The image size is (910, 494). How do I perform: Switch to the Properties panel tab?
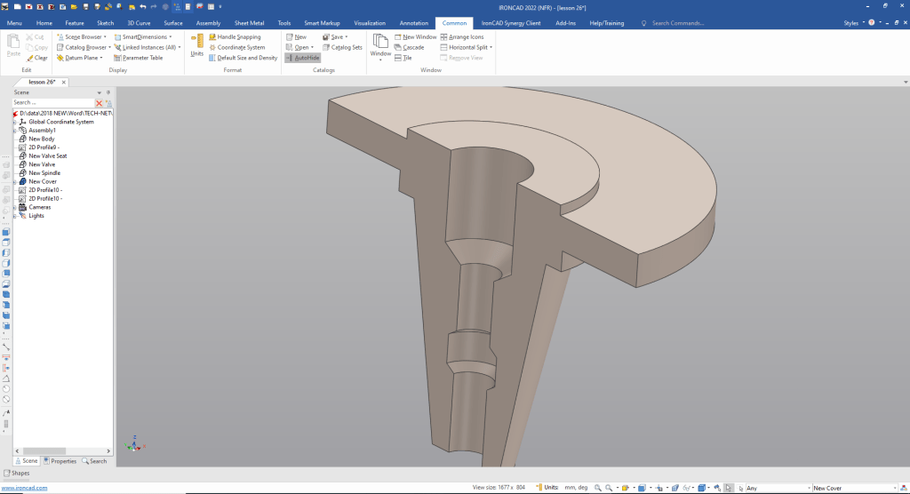[x=60, y=461]
